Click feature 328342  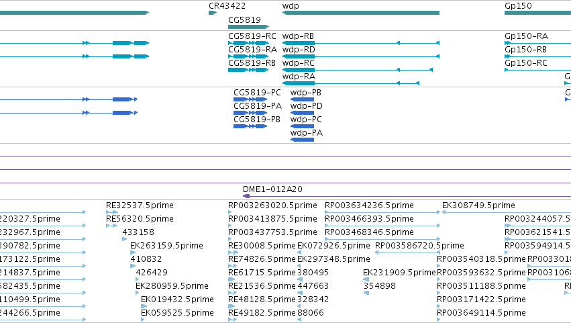click(313, 299)
